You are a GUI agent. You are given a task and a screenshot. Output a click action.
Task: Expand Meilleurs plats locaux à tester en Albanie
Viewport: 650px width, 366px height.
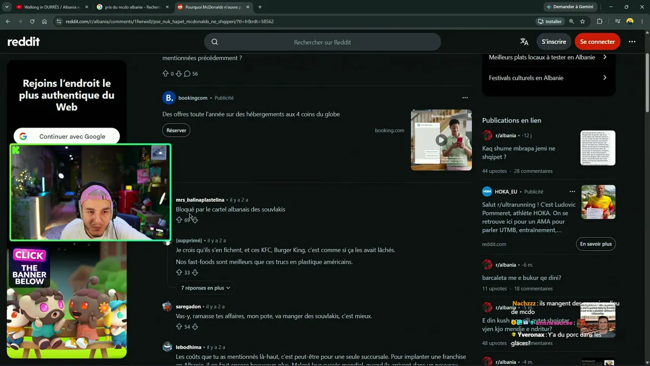tap(548, 57)
